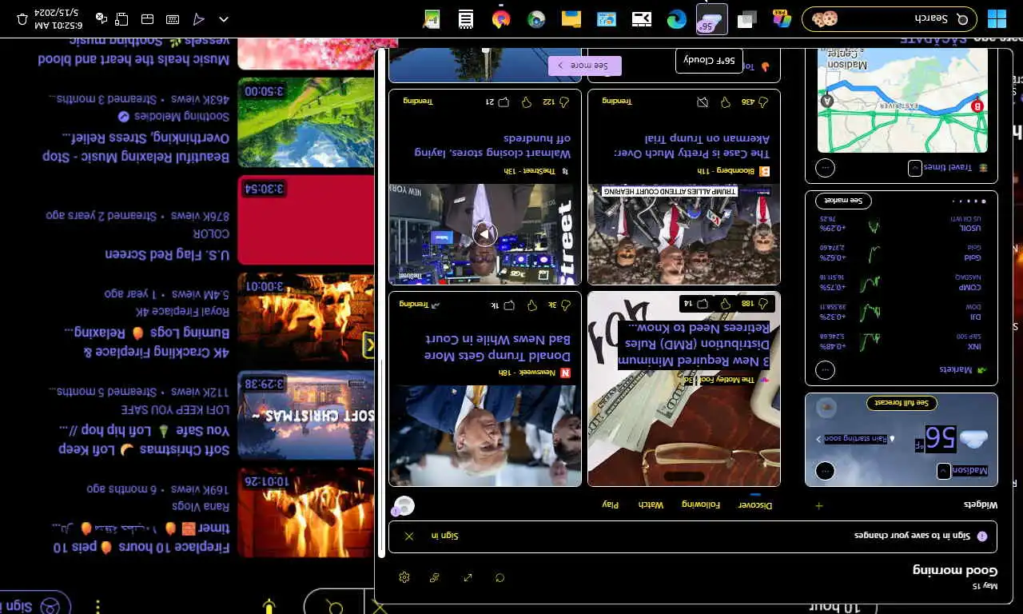Open YouTube three-dot settings menu
Viewport: 1023px width, 614px height.
98,607
